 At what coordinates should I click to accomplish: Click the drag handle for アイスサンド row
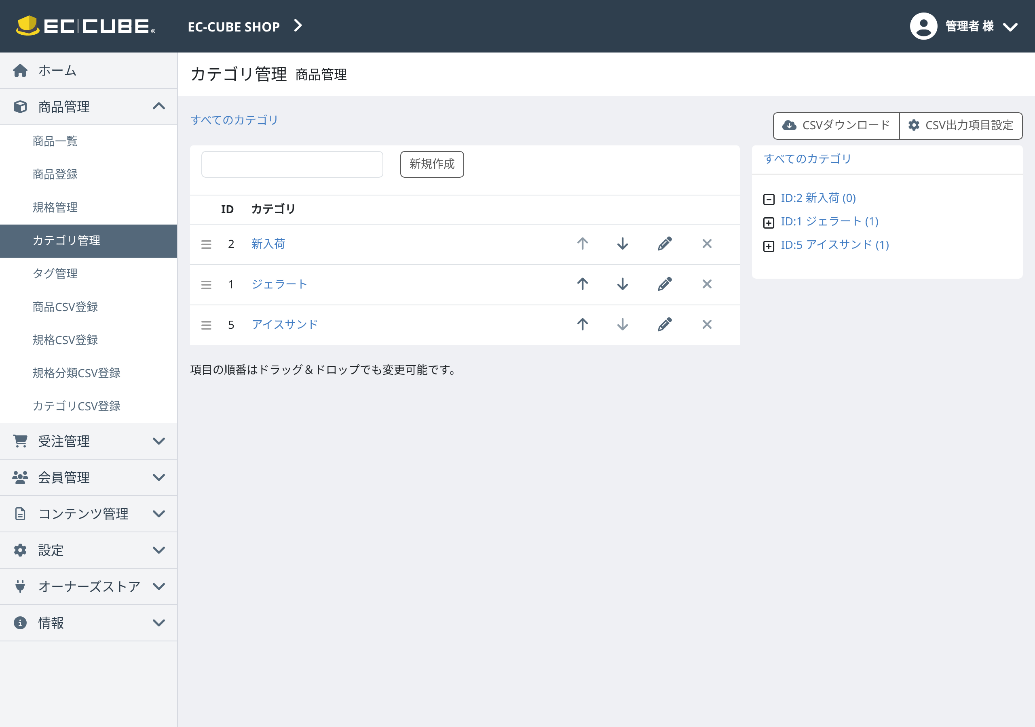tap(206, 325)
